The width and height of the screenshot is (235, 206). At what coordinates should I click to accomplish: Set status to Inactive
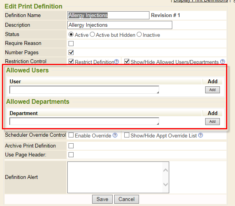coord(139,34)
